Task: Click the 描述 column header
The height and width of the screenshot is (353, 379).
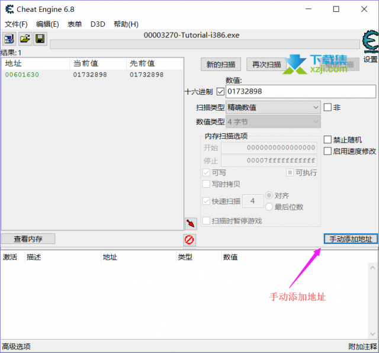Action: point(63,257)
